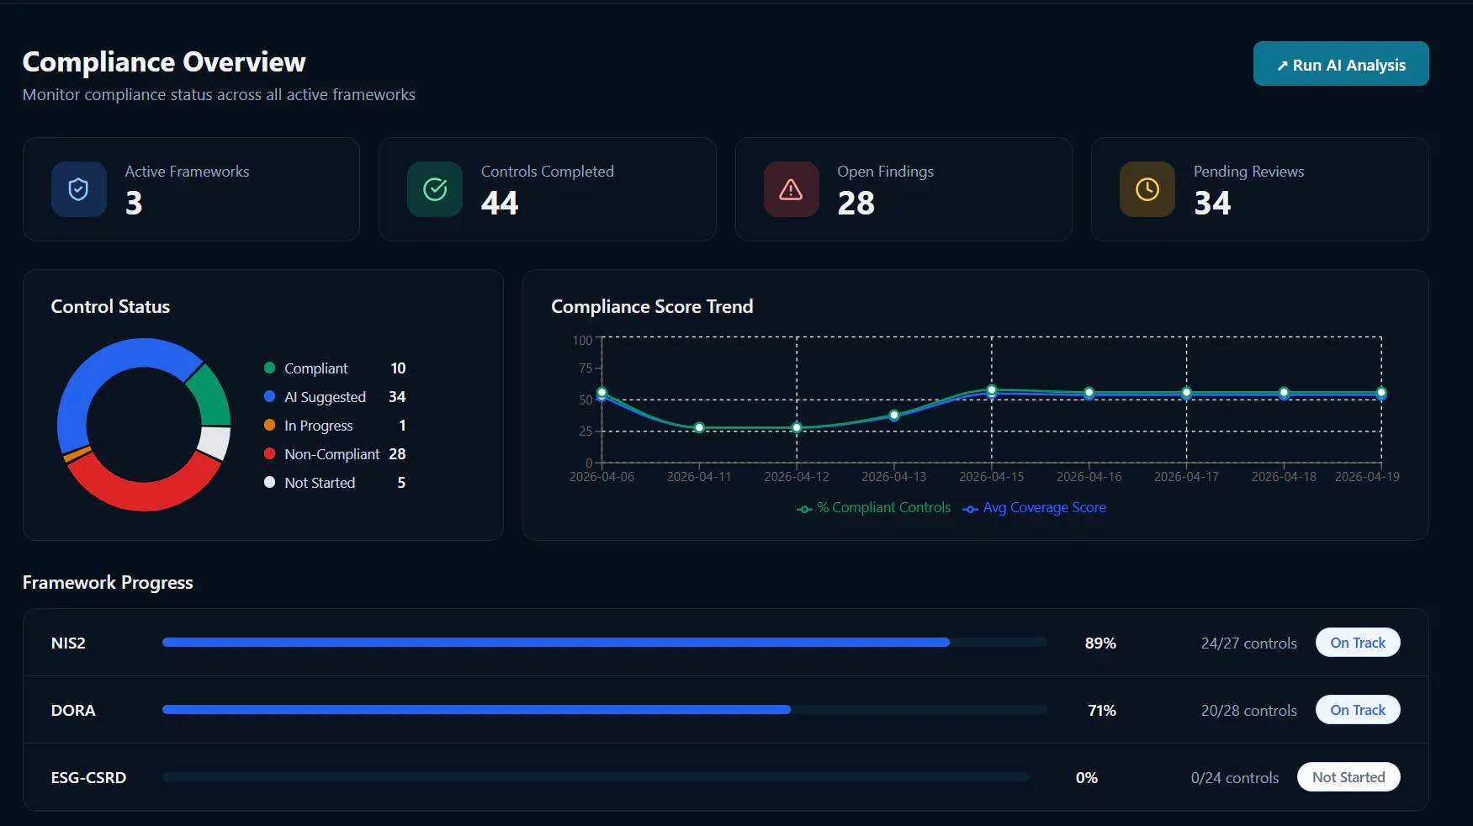Click the DORA progress bar
This screenshot has height=826, width=1473.
tap(605, 709)
